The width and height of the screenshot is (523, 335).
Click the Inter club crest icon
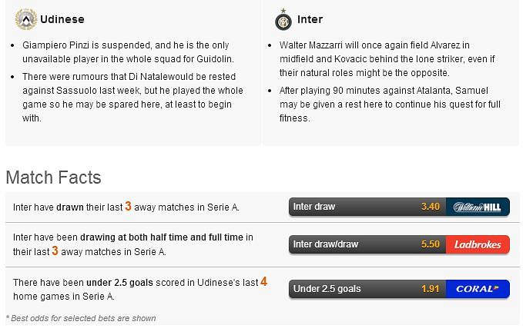coord(283,20)
